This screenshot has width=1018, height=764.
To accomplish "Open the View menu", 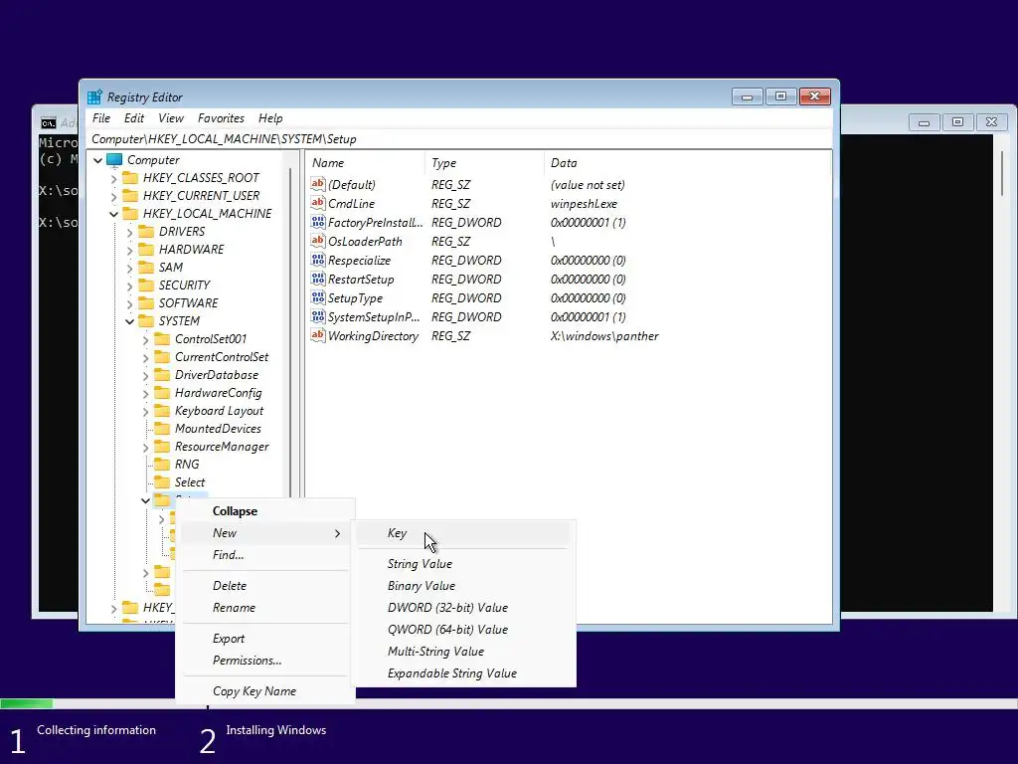I will click(x=171, y=118).
